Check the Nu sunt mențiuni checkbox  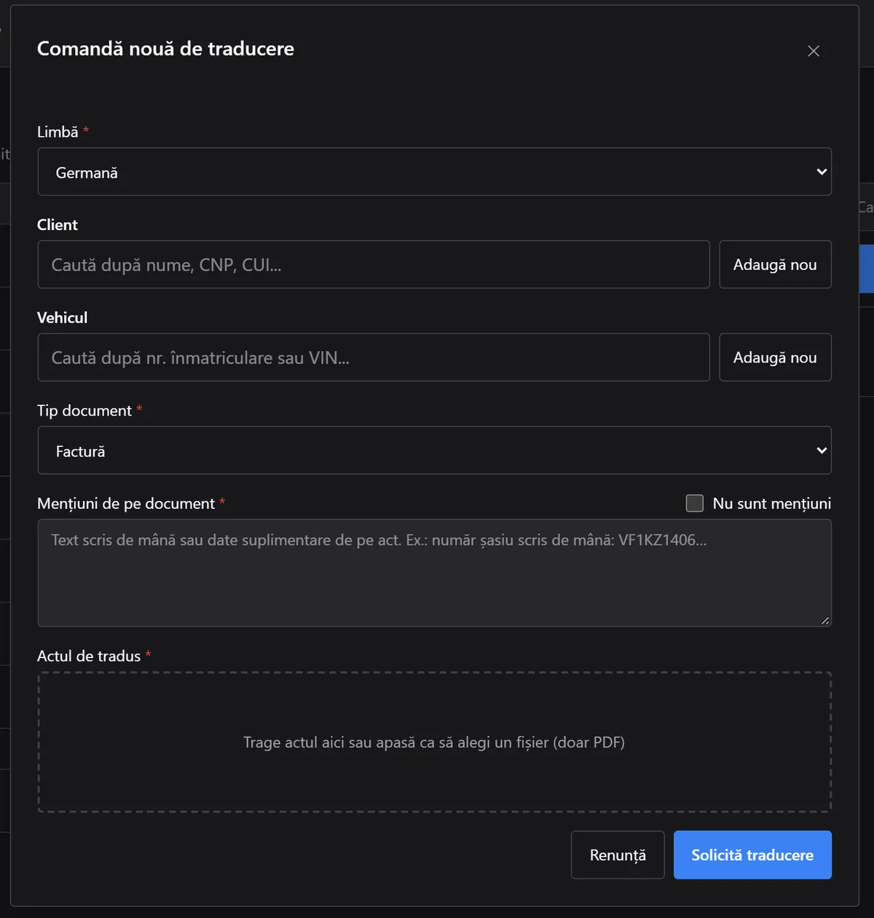click(695, 503)
